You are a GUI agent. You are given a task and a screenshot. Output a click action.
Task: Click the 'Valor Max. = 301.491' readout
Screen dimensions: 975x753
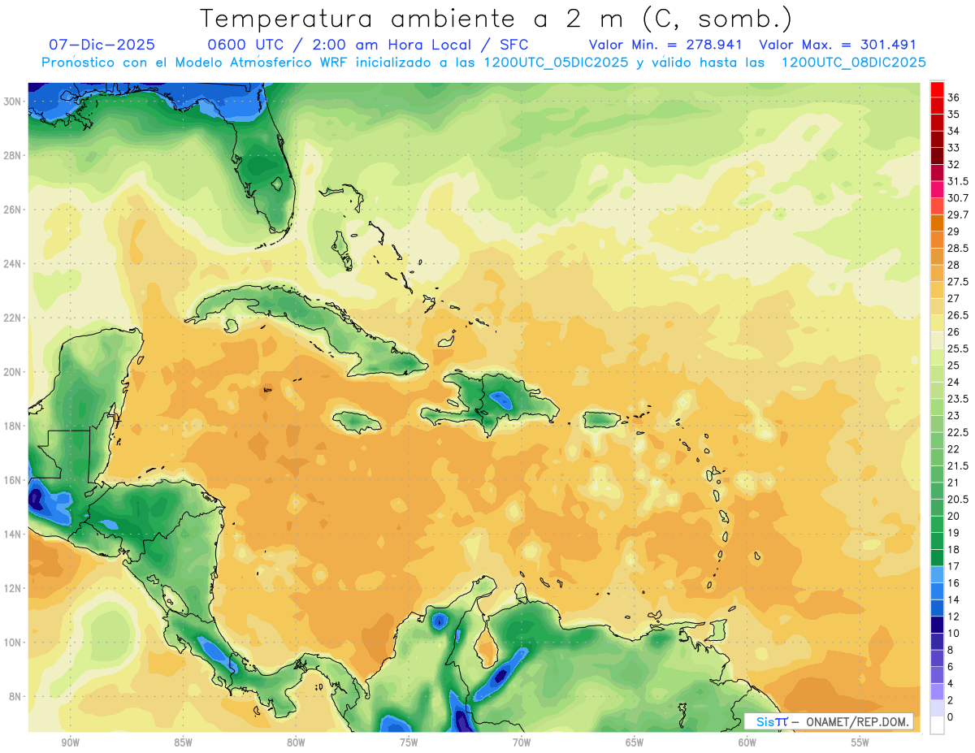(x=838, y=45)
